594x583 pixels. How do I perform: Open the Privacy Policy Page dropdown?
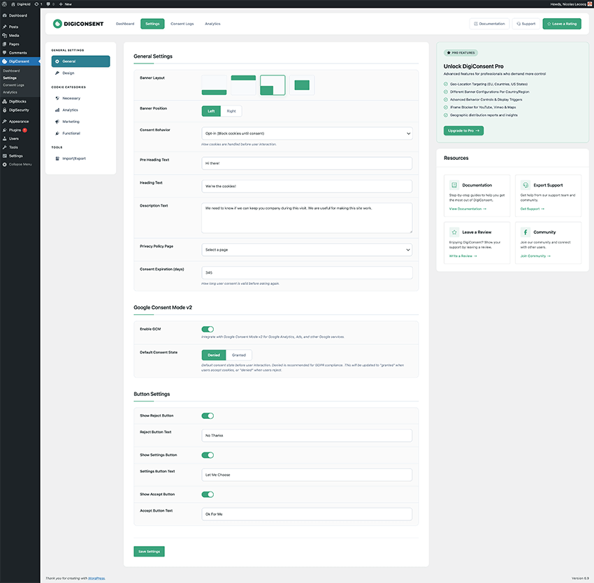307,249
